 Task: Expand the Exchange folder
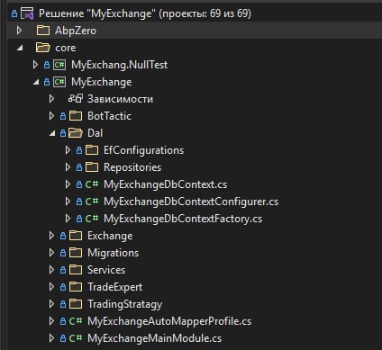pos(51,236)
